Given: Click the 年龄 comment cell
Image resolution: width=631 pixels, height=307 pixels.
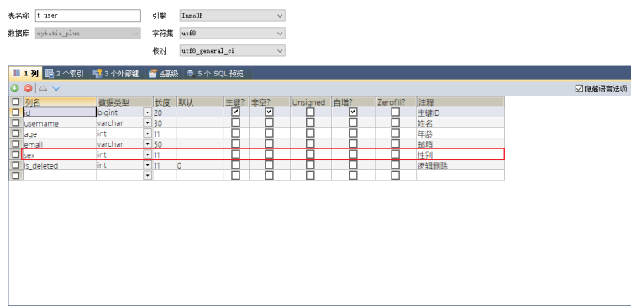Looking at the screenshot, I should (460, 133).
